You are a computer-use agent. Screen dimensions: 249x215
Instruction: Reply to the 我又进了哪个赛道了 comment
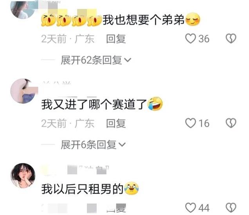click(x=116, y=124)
